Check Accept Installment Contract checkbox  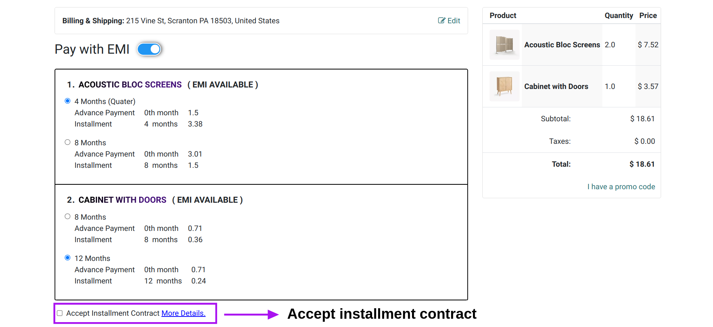(60, 313)
